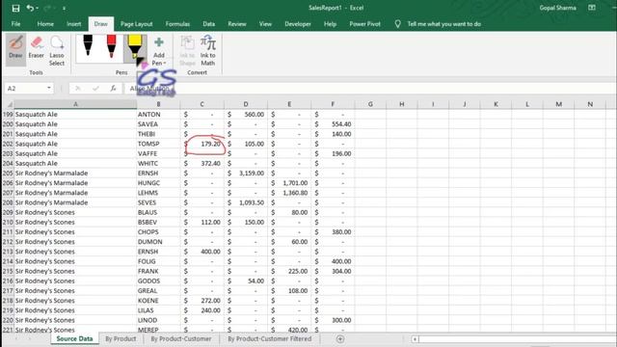This screenshot has width=617, height=347.
Task: Click the Gopal Sharma account name
Action: tap(557, 8)
